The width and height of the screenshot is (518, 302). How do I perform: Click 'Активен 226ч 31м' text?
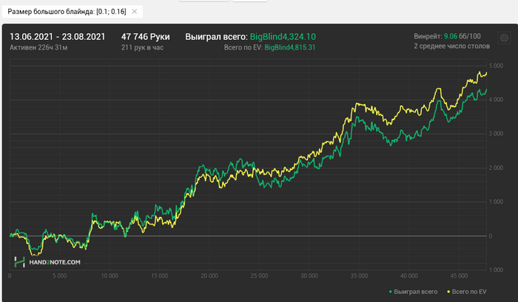[38, 47]
